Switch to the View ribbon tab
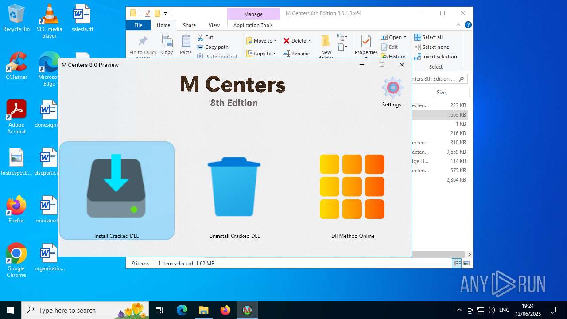Image resolution: width=567 pixels, height=319 pixels. (214, 25)
